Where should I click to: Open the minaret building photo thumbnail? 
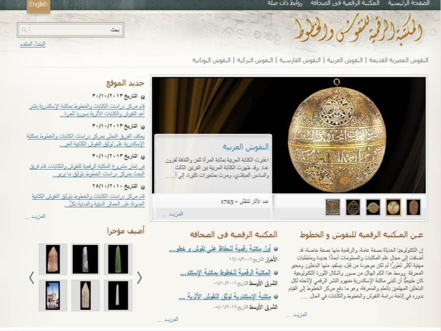(53, 295)
